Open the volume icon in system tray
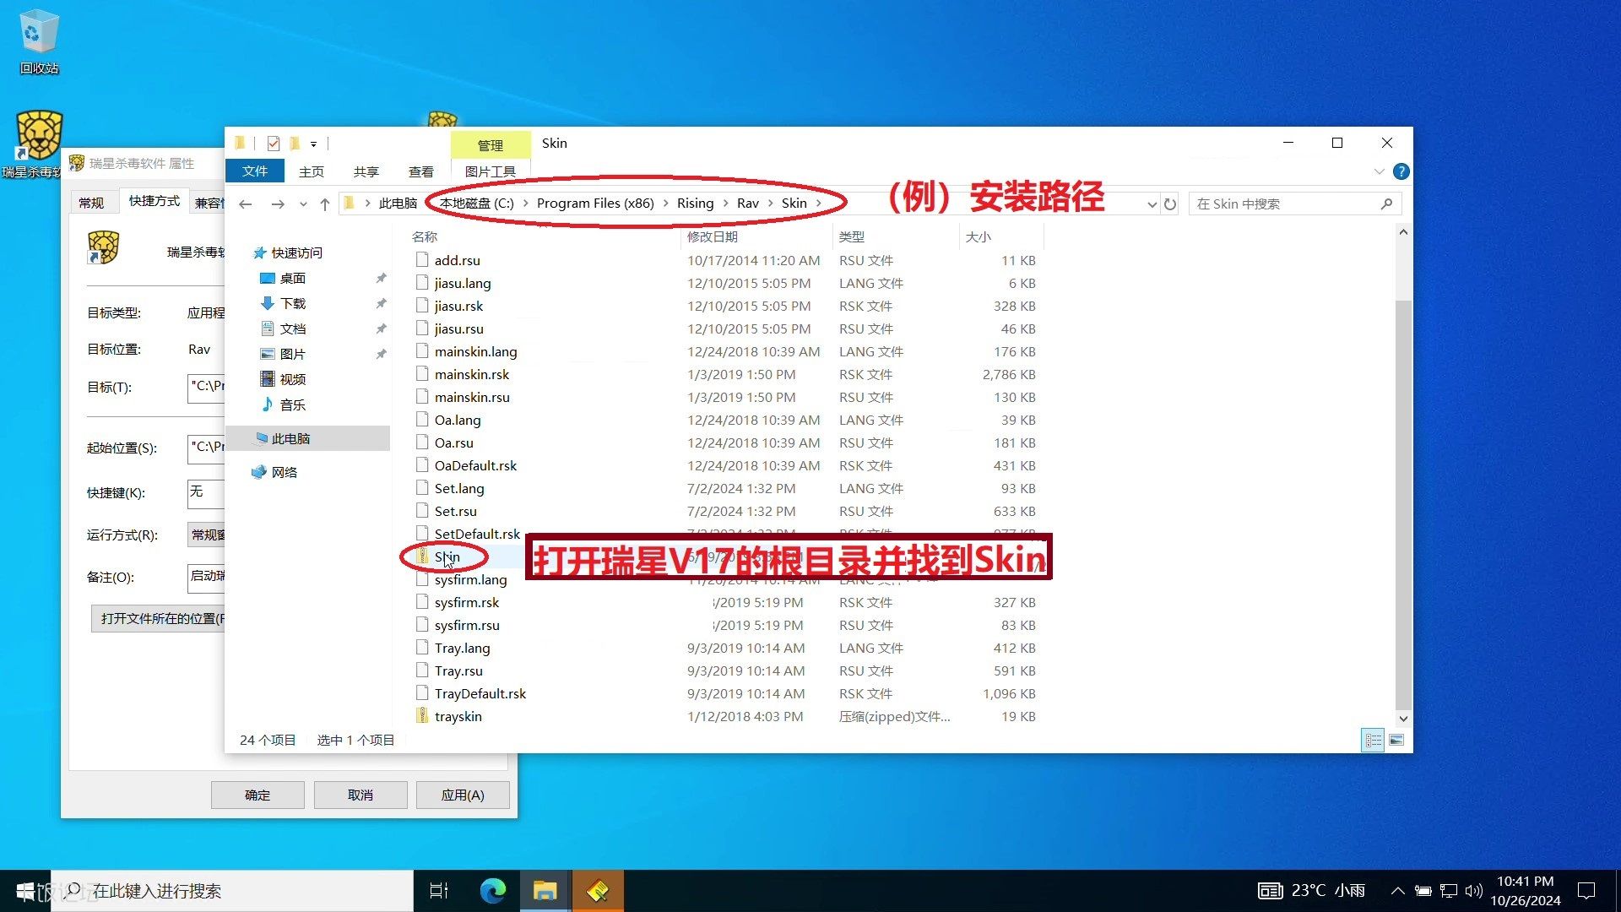The image size is (1621, 912). (1474, 891)
